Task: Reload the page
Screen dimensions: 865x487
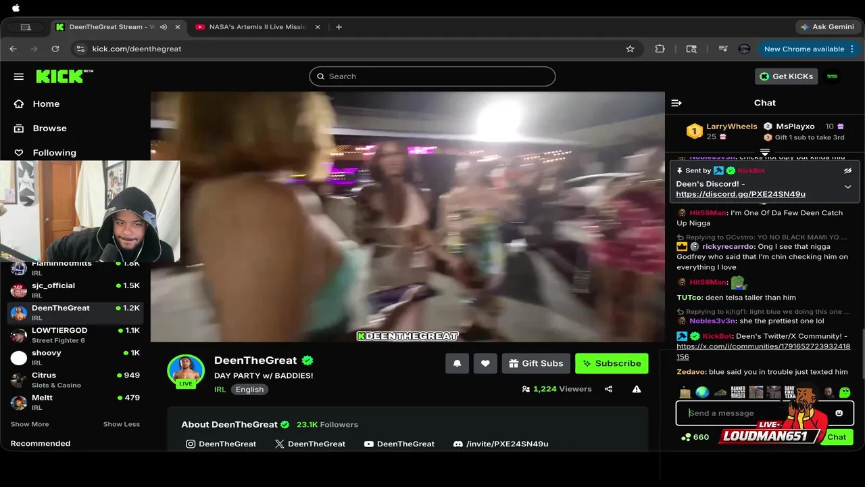Action: click(x=55, y=49)
